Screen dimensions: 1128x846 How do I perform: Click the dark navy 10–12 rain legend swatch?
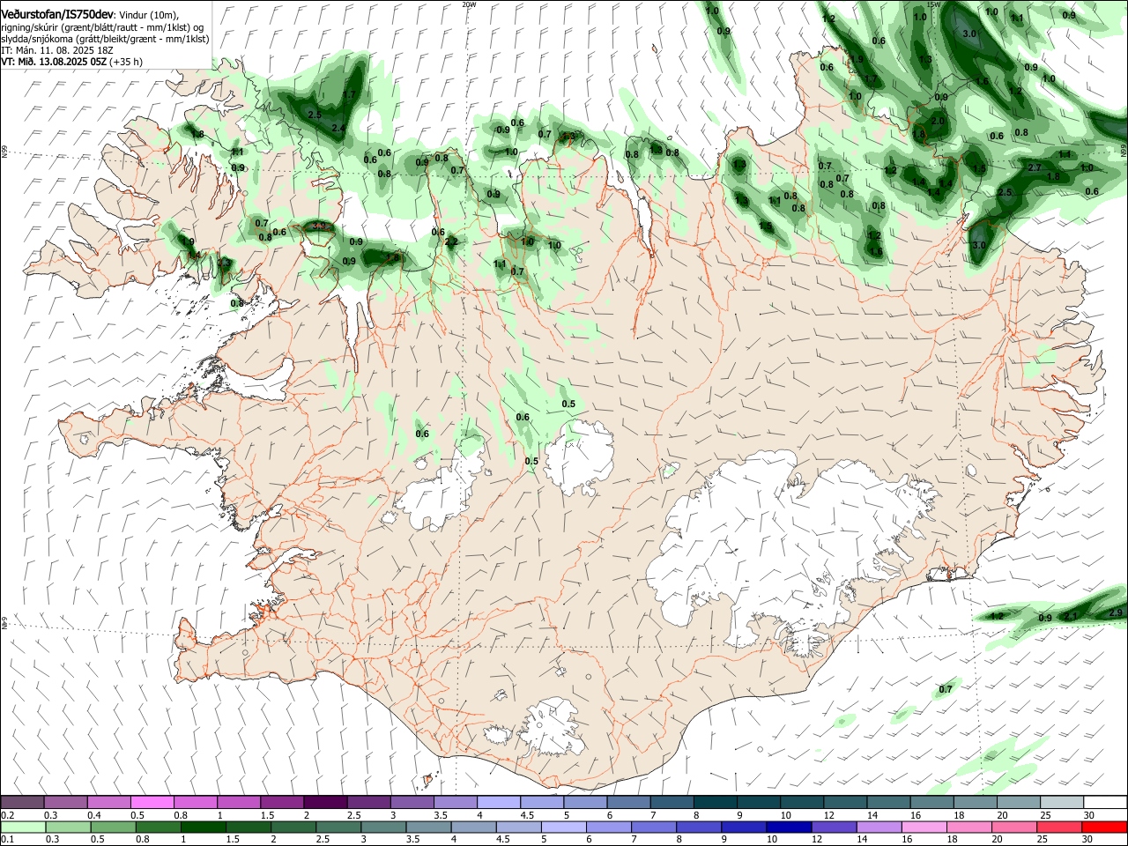[787, 827]
